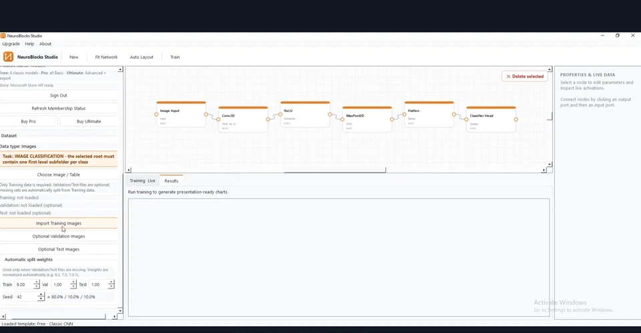The width and height of the screenshot is (641, 333).
Task: Select the MaxPool2D node
Action: [367, 119]
